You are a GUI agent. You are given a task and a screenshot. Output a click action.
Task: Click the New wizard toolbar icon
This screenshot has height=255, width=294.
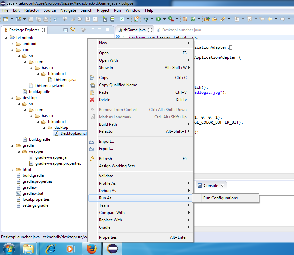click(6, 19)
